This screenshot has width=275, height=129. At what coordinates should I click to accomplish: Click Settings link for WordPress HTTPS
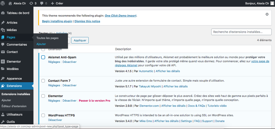[187, 121]
